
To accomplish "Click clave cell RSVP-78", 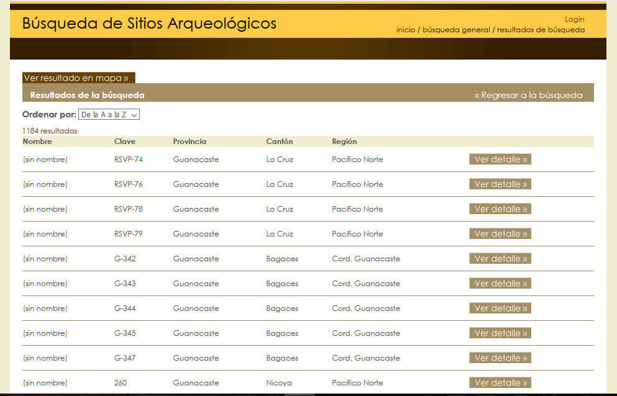I will (128, 209).
